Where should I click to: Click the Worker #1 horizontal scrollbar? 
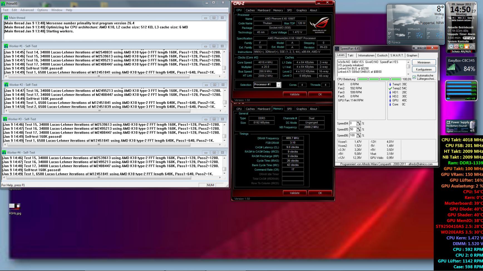point(113,76)
